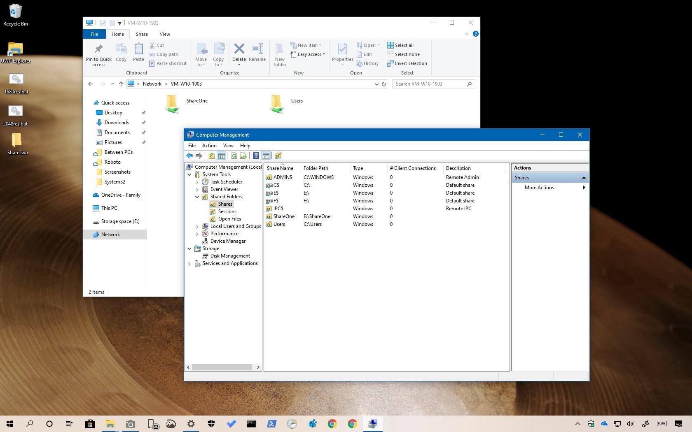This screenshot has height=432, width=692.
Task: Open the Action menu in Computer Management
Action: point(209,146)
